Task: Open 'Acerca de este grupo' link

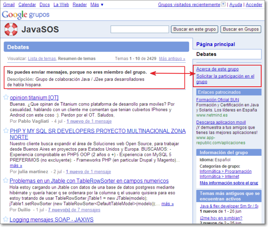Action: pyautogui.click(x=218, y=69)
